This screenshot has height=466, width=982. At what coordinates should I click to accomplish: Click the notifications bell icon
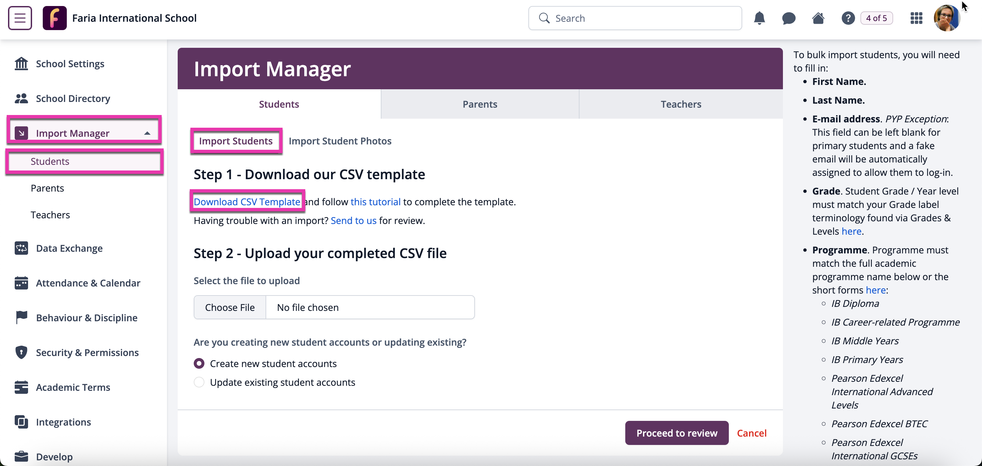point(759,18)
